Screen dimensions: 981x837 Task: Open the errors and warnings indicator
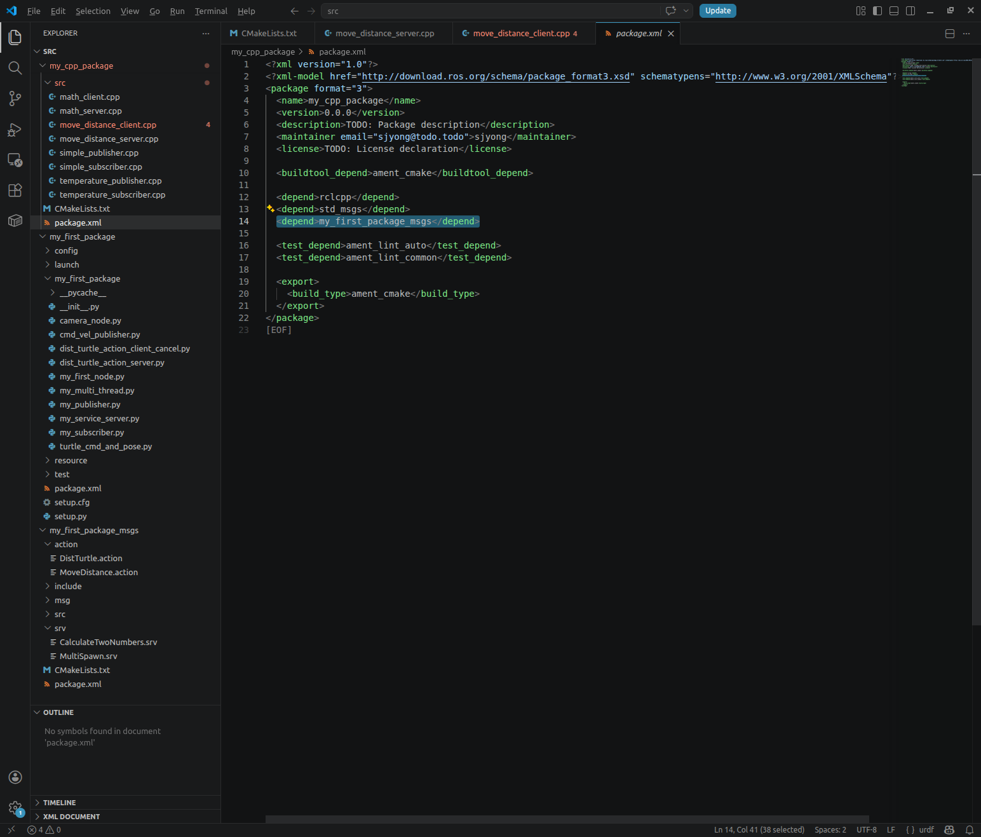point(44,829)
